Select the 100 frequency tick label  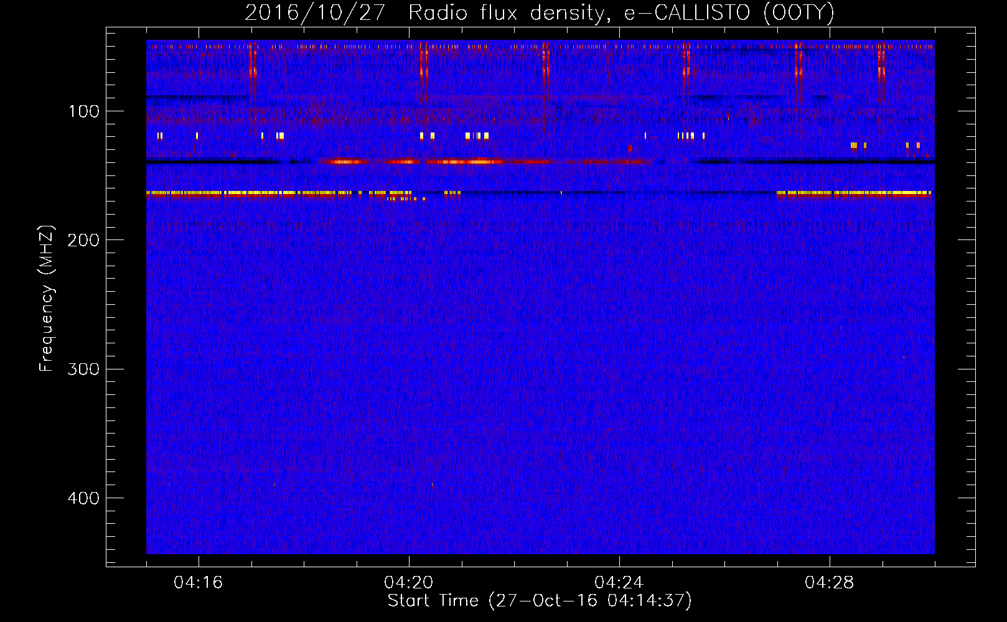click(83, 111)
